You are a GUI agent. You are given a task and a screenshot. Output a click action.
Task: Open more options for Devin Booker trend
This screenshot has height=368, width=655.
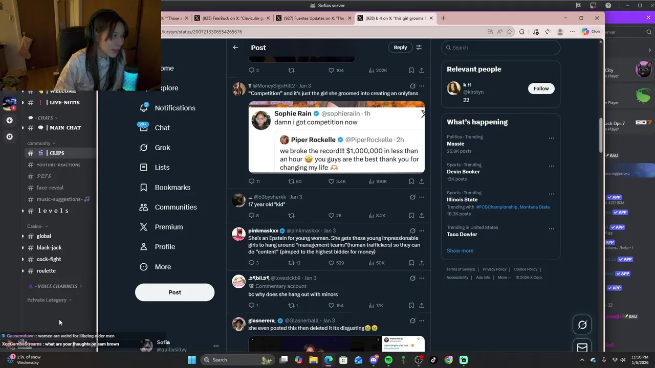[551, 166]
